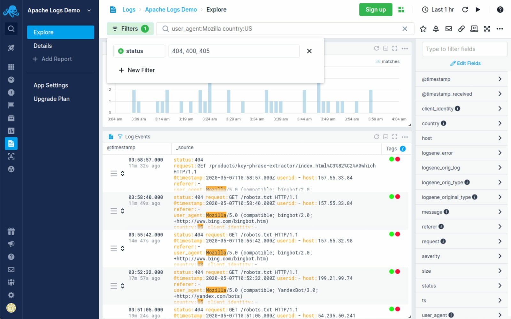Image resolution: width=511 pixels, height=319 pixels.
Task: Expand the 03:58:57.000 log row arrows
Action: click(x=123, y=174)
